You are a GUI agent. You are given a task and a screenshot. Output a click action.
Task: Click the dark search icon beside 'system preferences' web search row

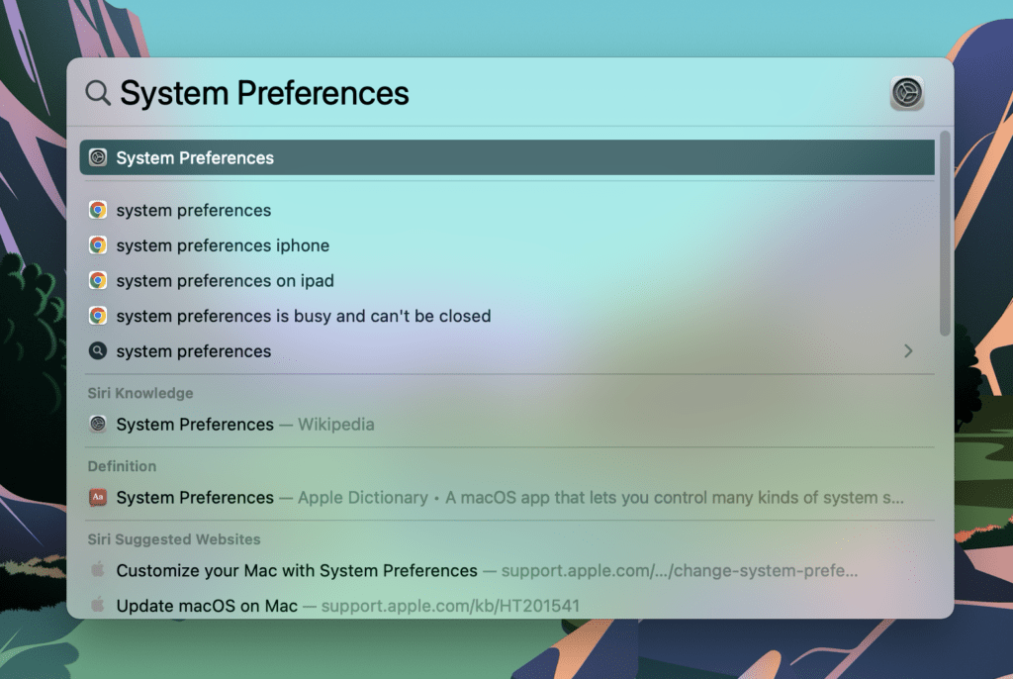pyautogui.click(x=98, y=351)
